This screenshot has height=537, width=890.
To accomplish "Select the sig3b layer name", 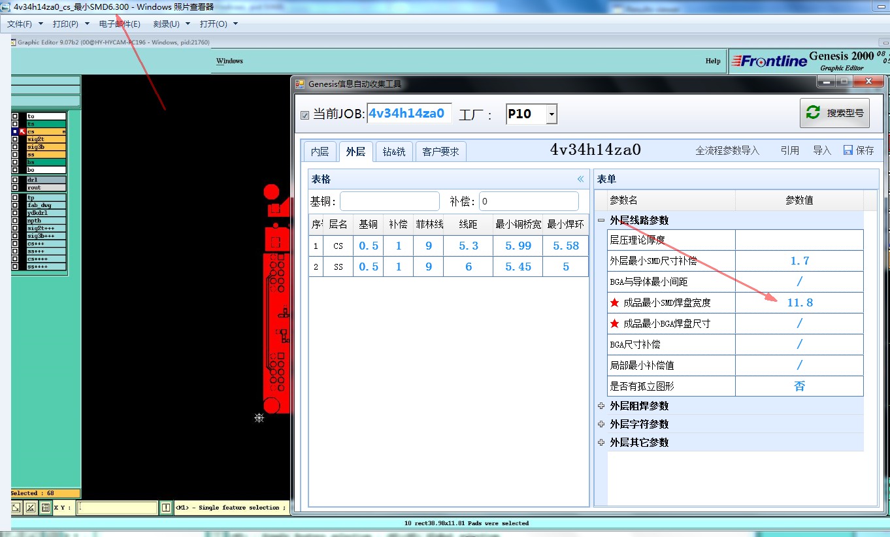I will tap(46, 147).
